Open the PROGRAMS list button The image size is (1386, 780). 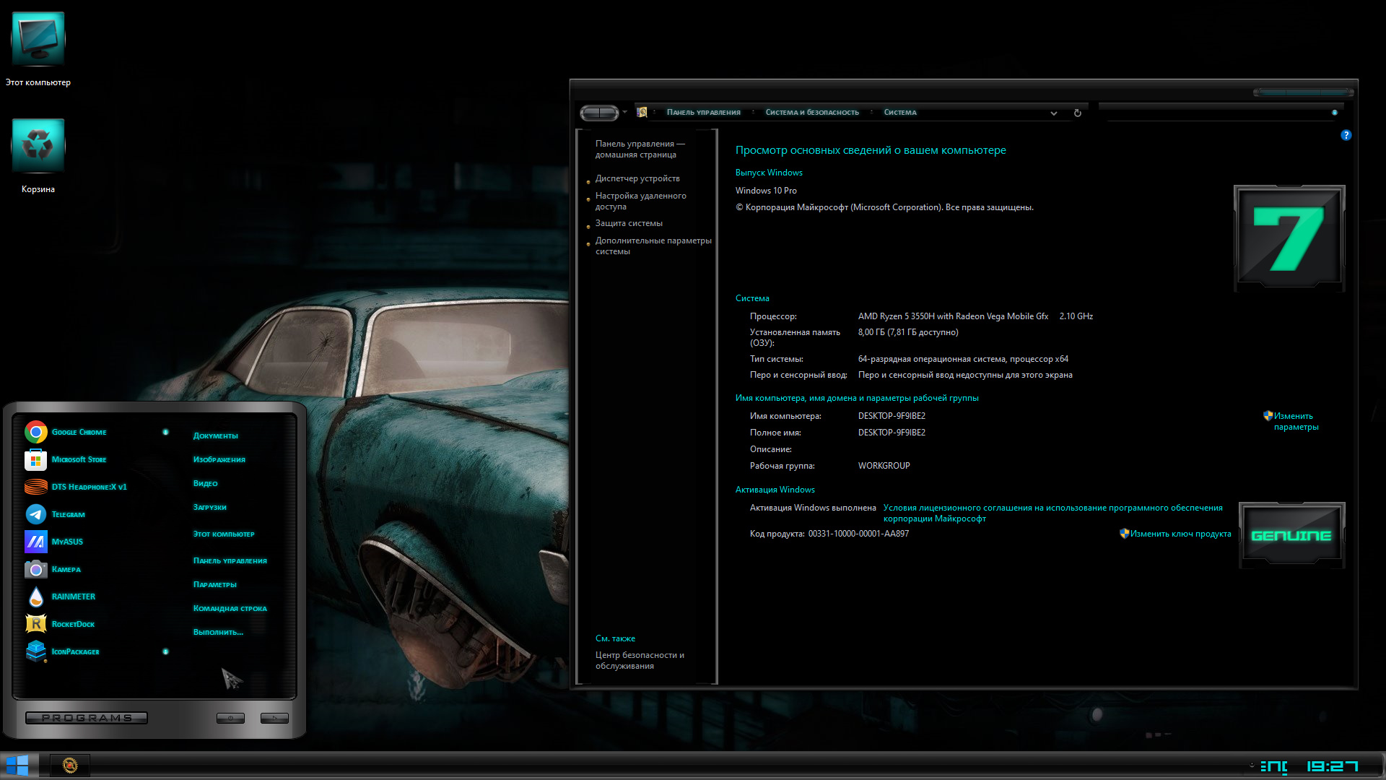pos(87,718)
